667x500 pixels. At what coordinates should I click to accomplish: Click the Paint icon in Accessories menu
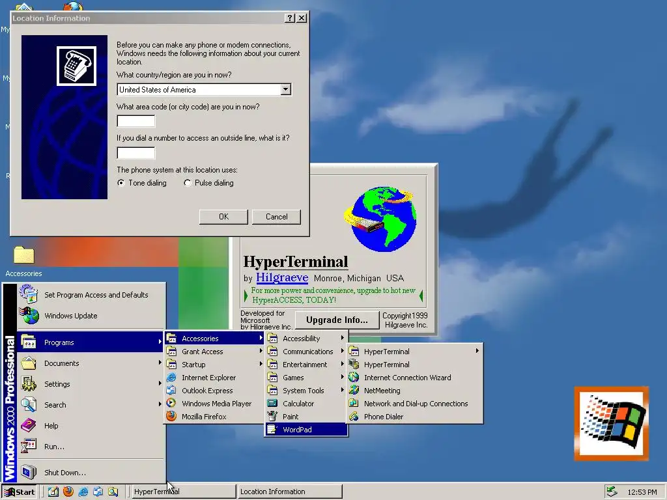pyautogui.click(x=272, y=416)
